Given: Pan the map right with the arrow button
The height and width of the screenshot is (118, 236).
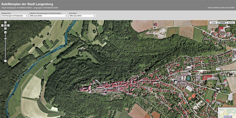Looking at the screenshot, I should (x=8, y=25).
